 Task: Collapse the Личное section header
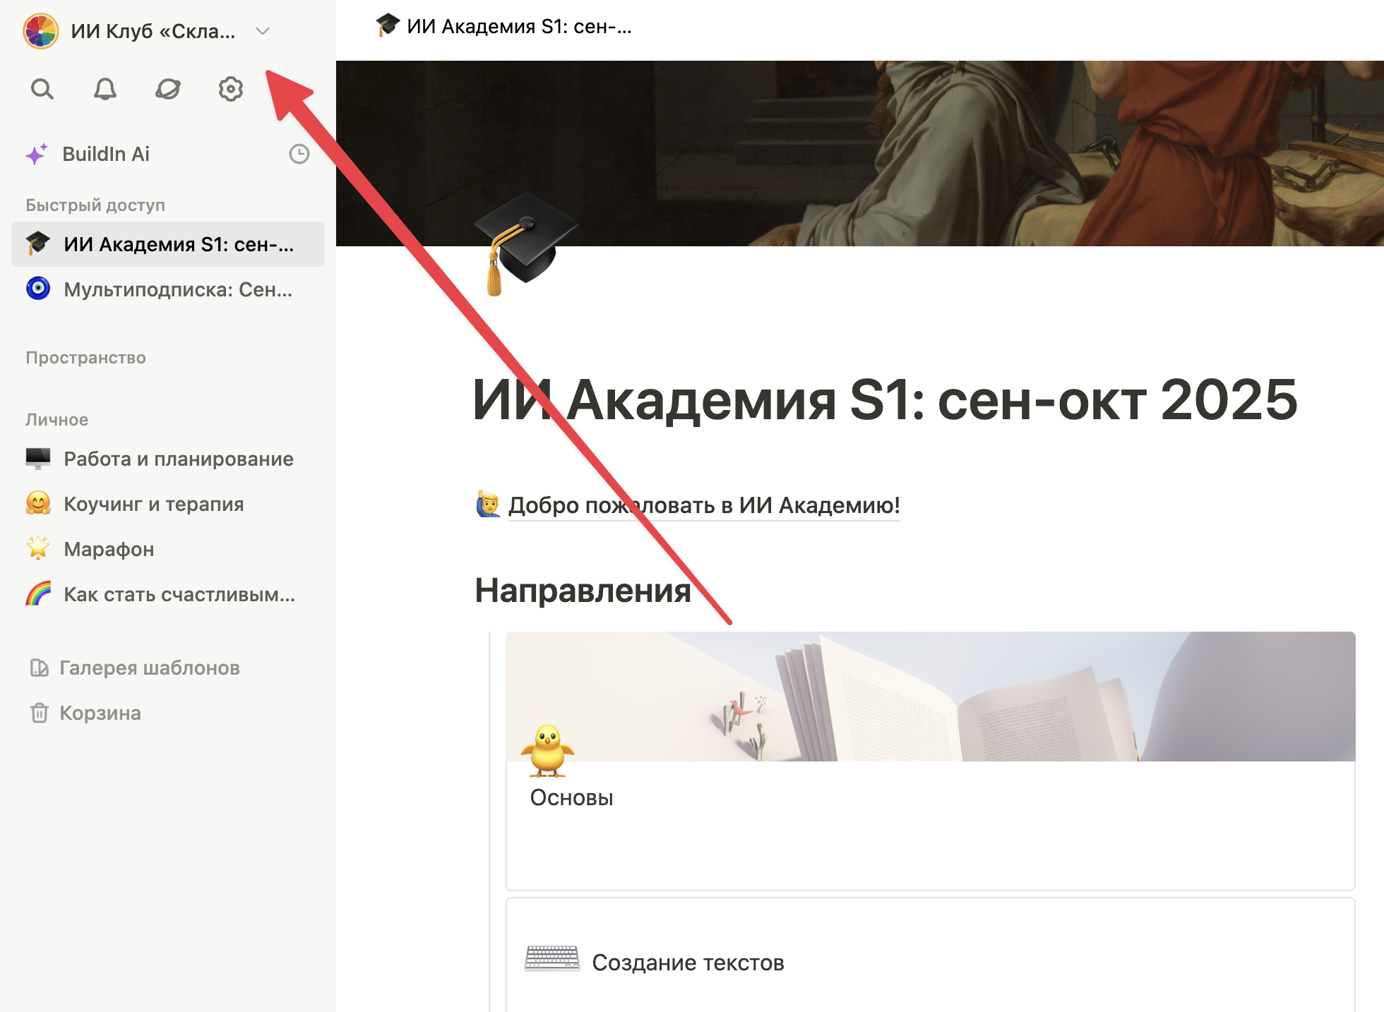(x=56, y=420)
